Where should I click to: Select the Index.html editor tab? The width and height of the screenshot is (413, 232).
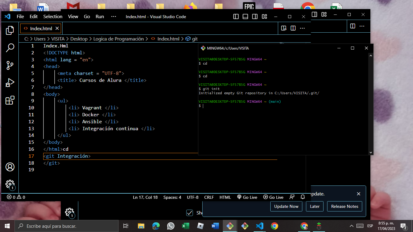click(x=41, y=28)
